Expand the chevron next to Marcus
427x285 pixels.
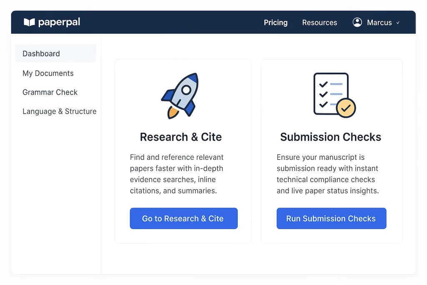pos(398,23)
